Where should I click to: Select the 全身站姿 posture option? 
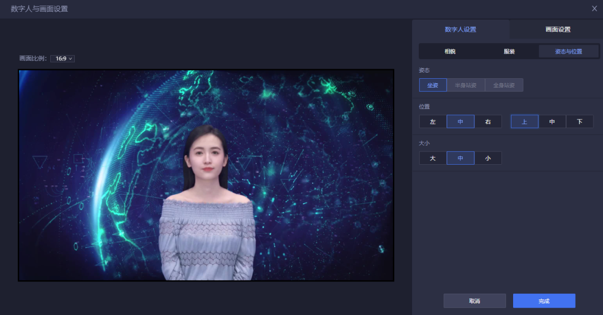point(504,85)
